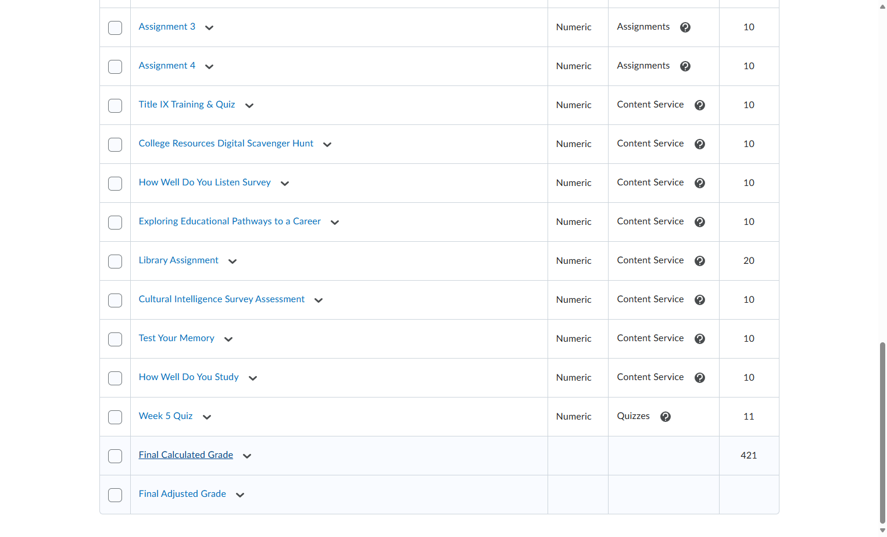Open How Well Do You Listen Survey link
This screenshot has height=537, width=887.
click(x=205, y=182)
